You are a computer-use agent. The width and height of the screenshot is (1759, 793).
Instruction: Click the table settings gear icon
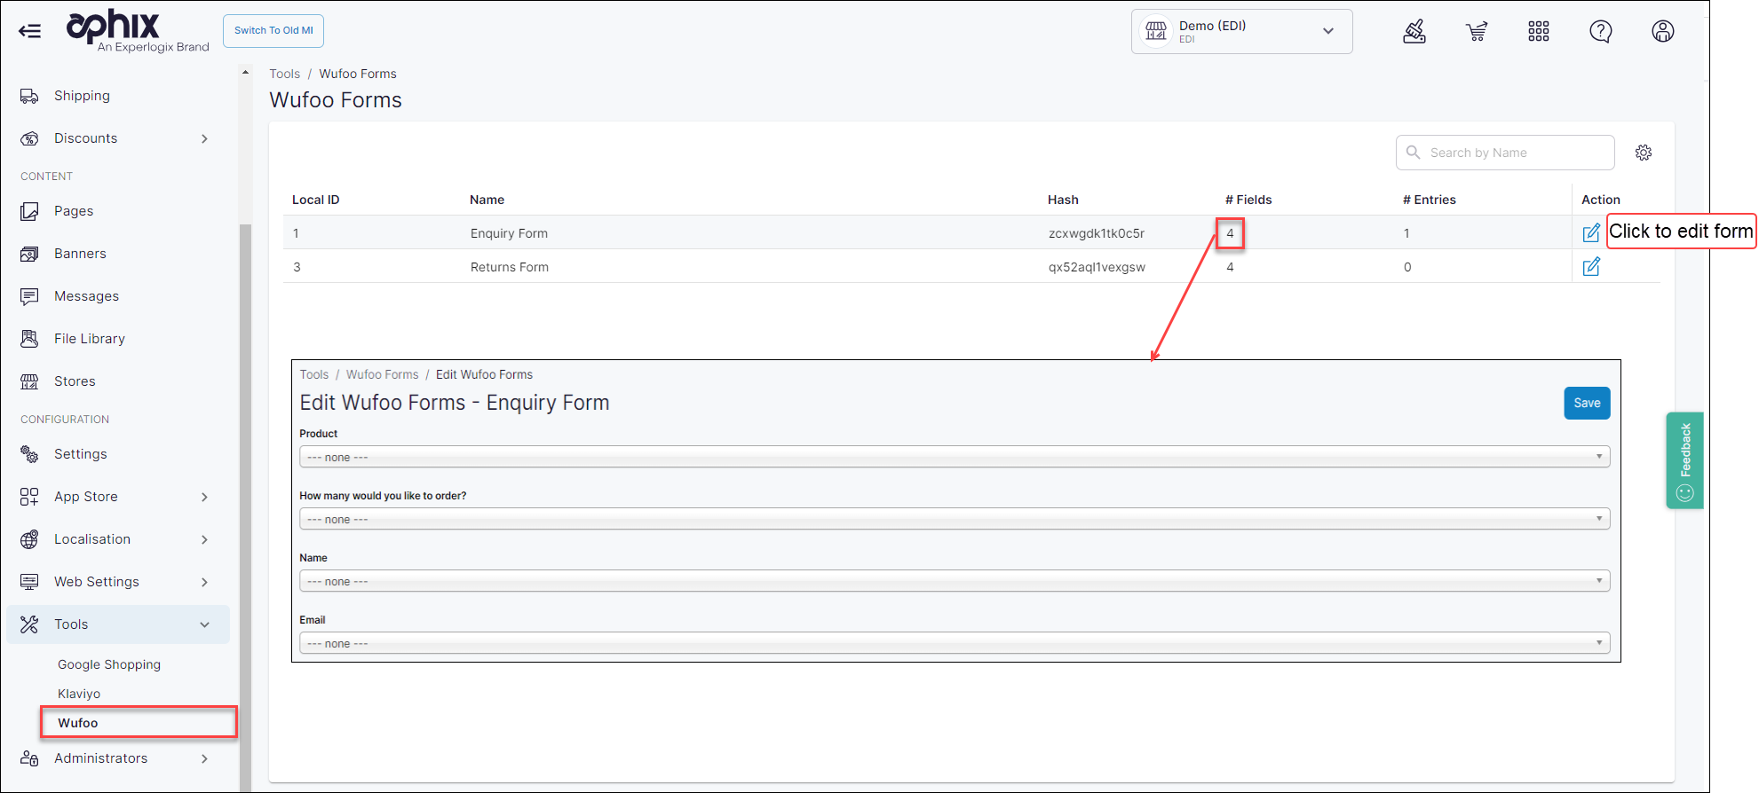1643,153
